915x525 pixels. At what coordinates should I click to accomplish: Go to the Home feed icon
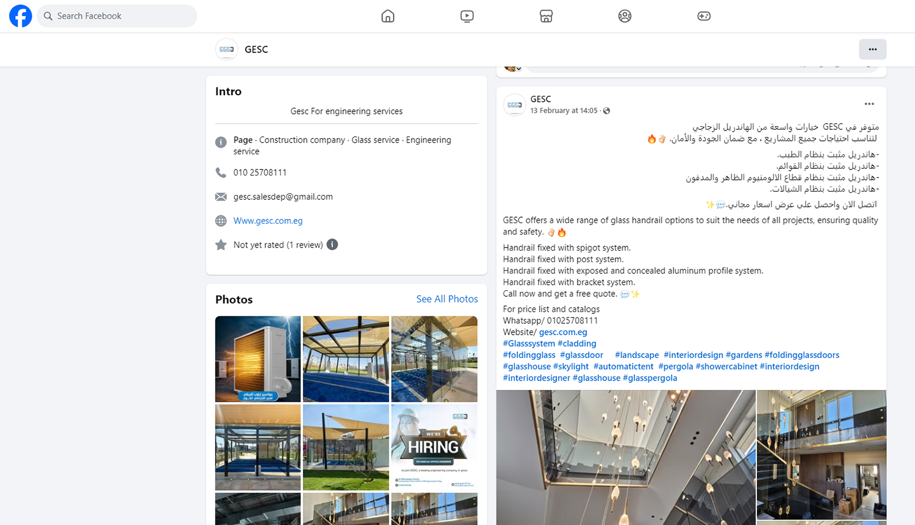click(388, 16)
